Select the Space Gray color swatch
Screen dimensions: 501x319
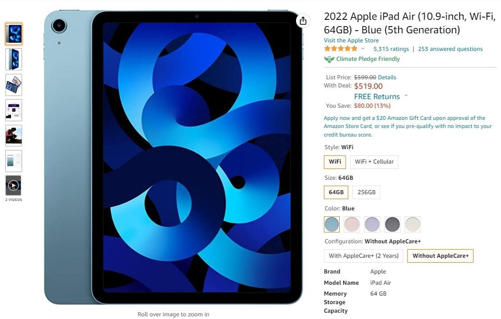click(392, 224)
